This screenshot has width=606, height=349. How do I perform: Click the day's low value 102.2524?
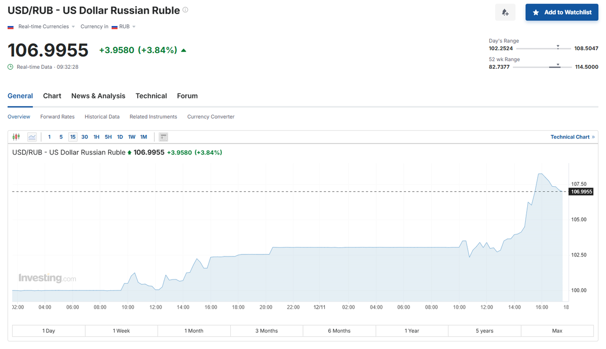tap(501, 48)
